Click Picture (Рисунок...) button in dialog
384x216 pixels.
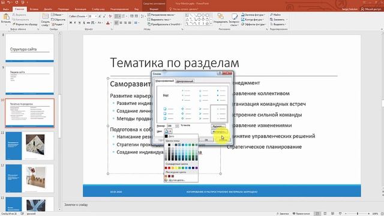point(218,127)
